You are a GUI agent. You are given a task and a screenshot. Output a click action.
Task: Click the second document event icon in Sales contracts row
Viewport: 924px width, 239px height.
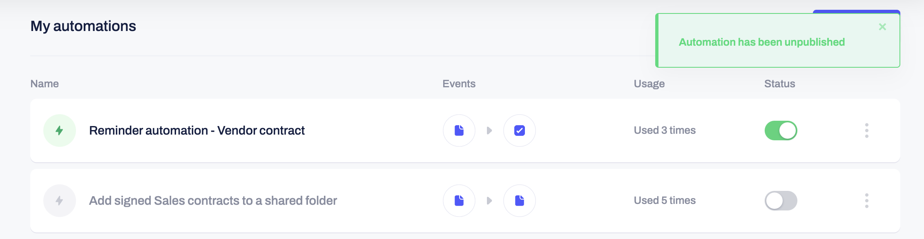pyautogui.click(x=520, y=201)
